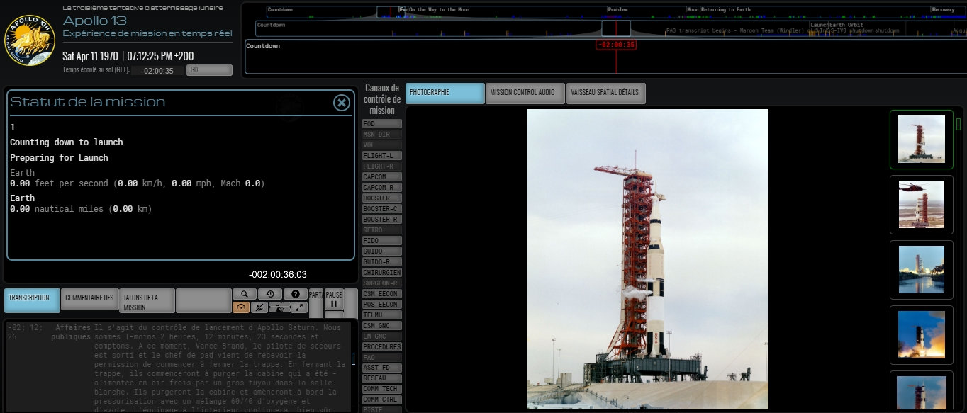The image size is (967, 413).
Task: Close the Statut de la mission panel
Action: 342,103
